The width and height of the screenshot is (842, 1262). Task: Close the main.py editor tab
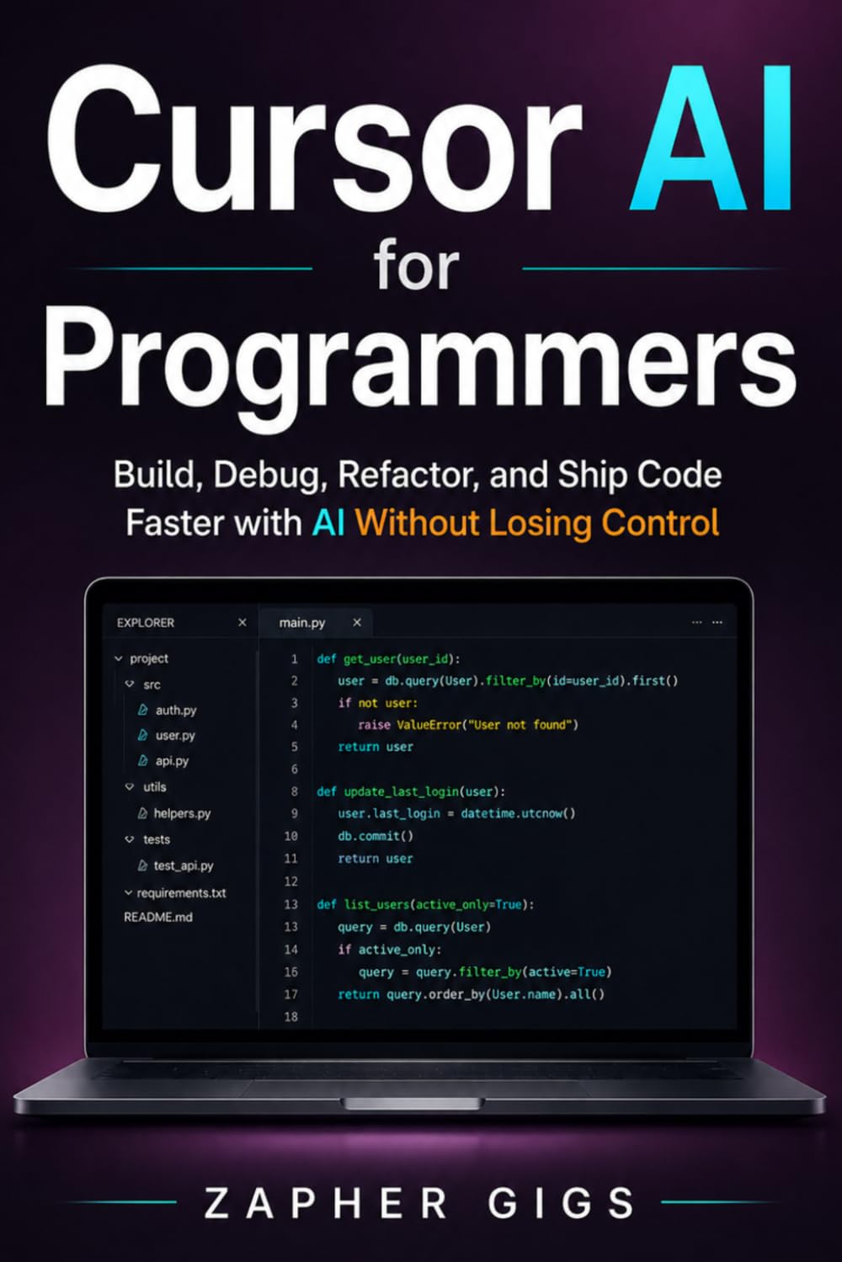(357, 622)
